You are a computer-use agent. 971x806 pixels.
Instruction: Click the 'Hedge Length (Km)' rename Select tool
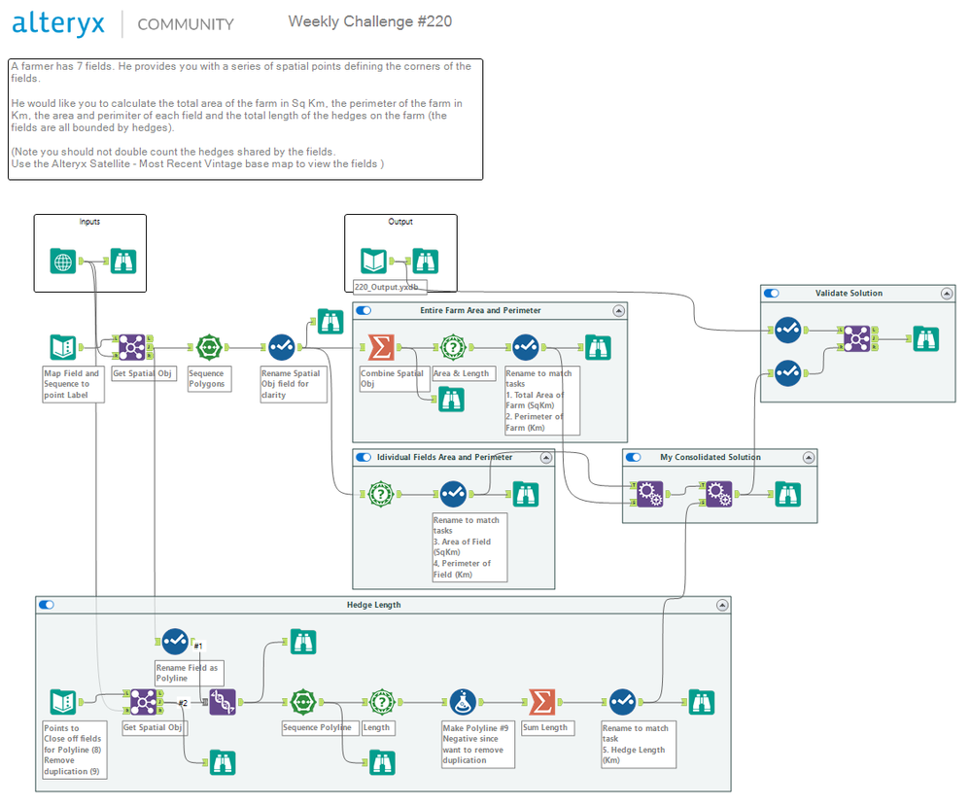click(x=622, y=702)
